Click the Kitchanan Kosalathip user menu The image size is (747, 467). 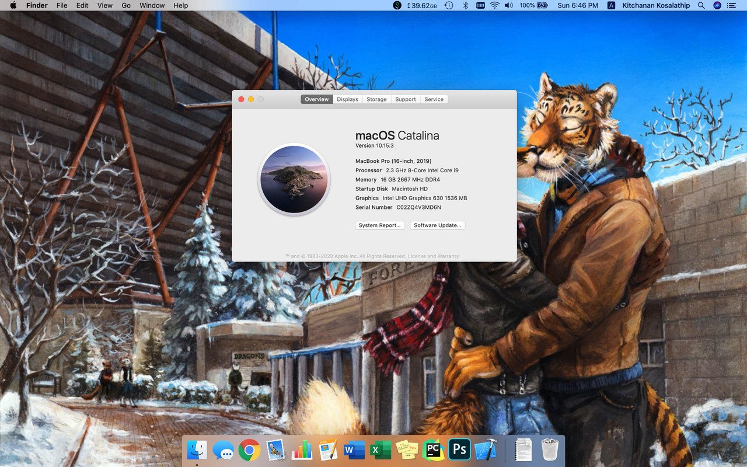[x=656, y=5]
